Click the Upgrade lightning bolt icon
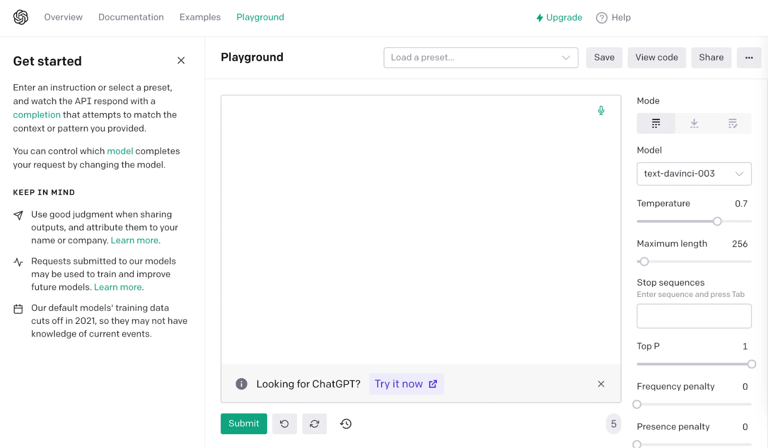 click(540, 18)
